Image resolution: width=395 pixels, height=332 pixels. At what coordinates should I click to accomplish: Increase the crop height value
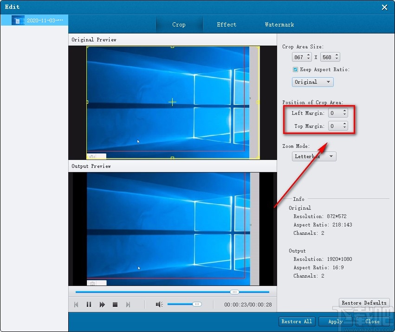click(x=337, y=55)
